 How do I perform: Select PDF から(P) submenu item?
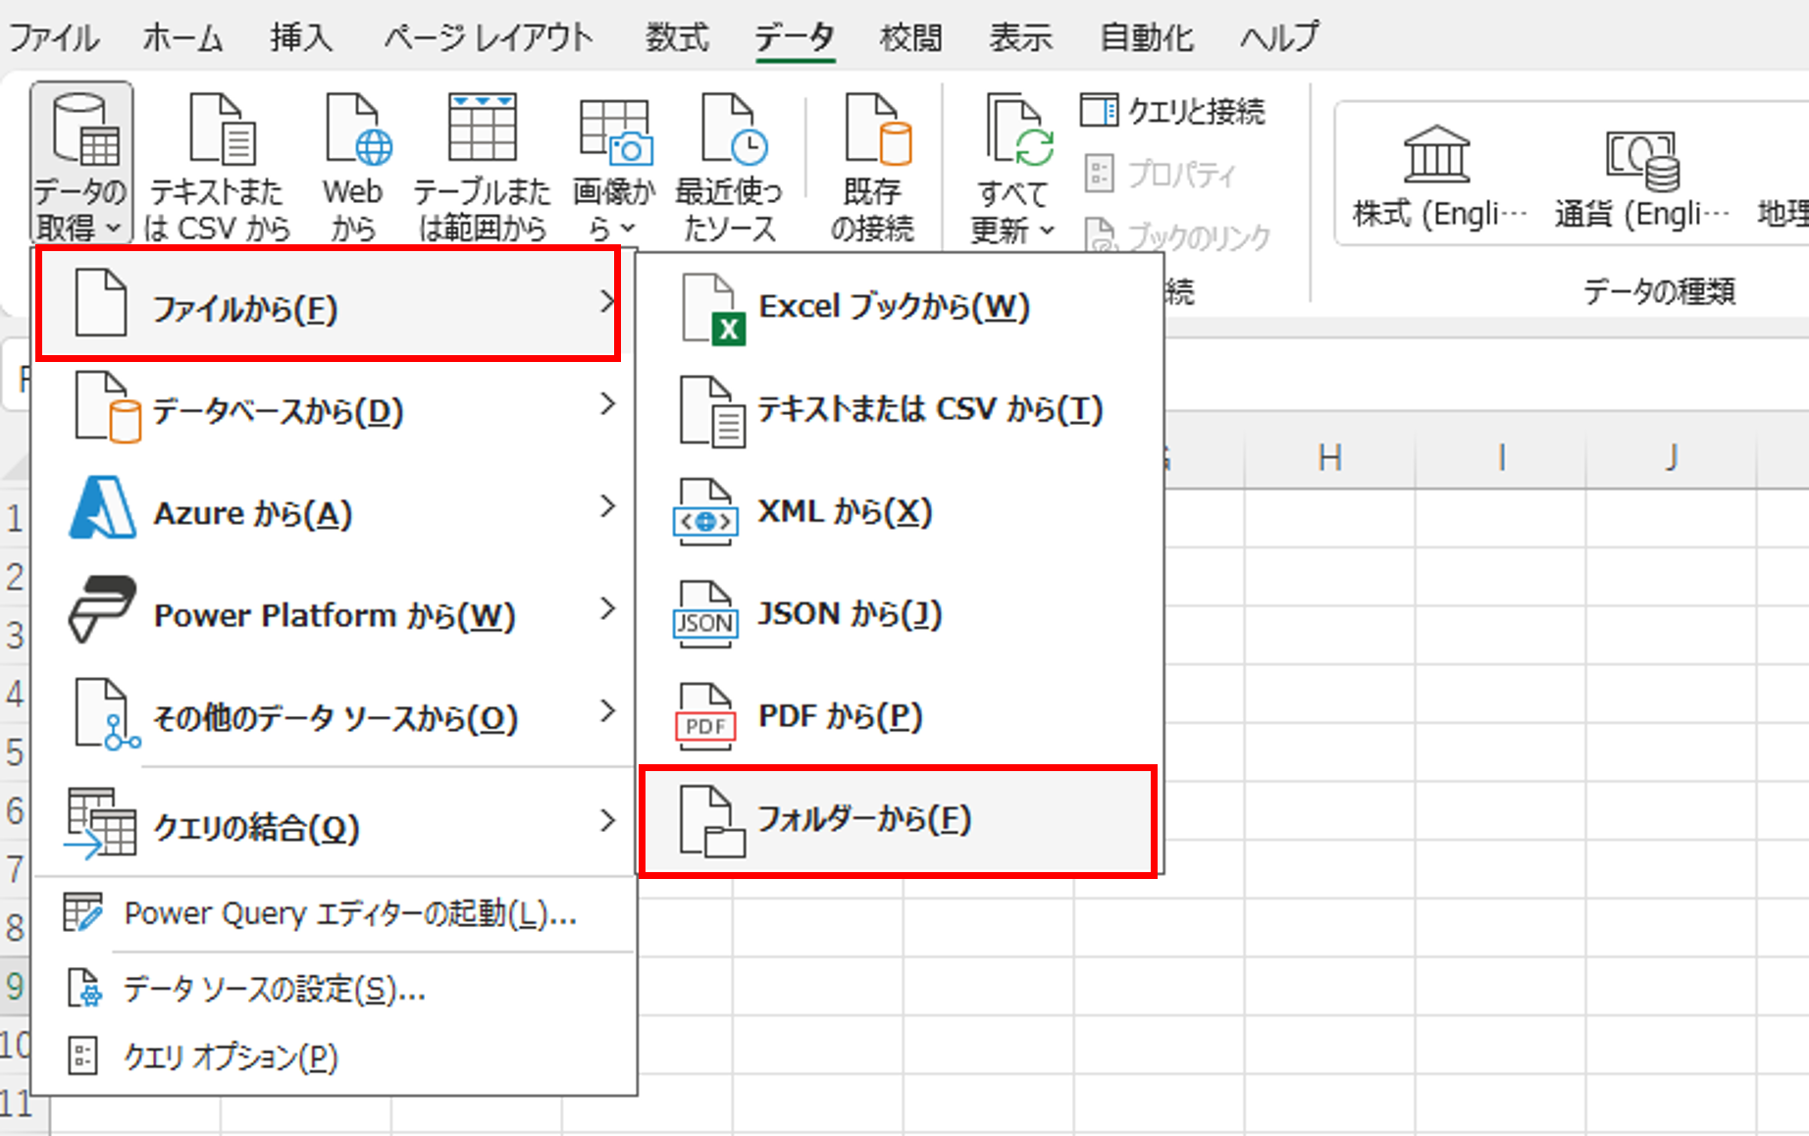pyautogui.click(x=899, y=715)
